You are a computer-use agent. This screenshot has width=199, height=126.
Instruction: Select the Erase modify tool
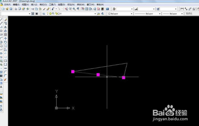[x=6, y=20]
